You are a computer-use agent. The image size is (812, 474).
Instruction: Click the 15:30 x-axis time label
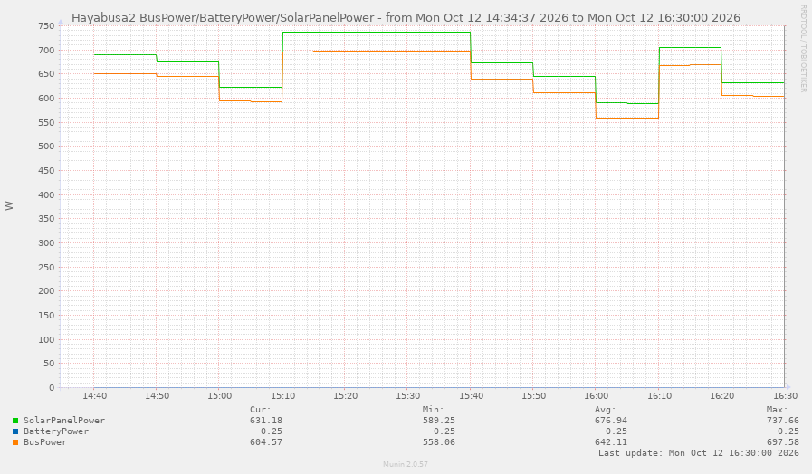(408, 396)
